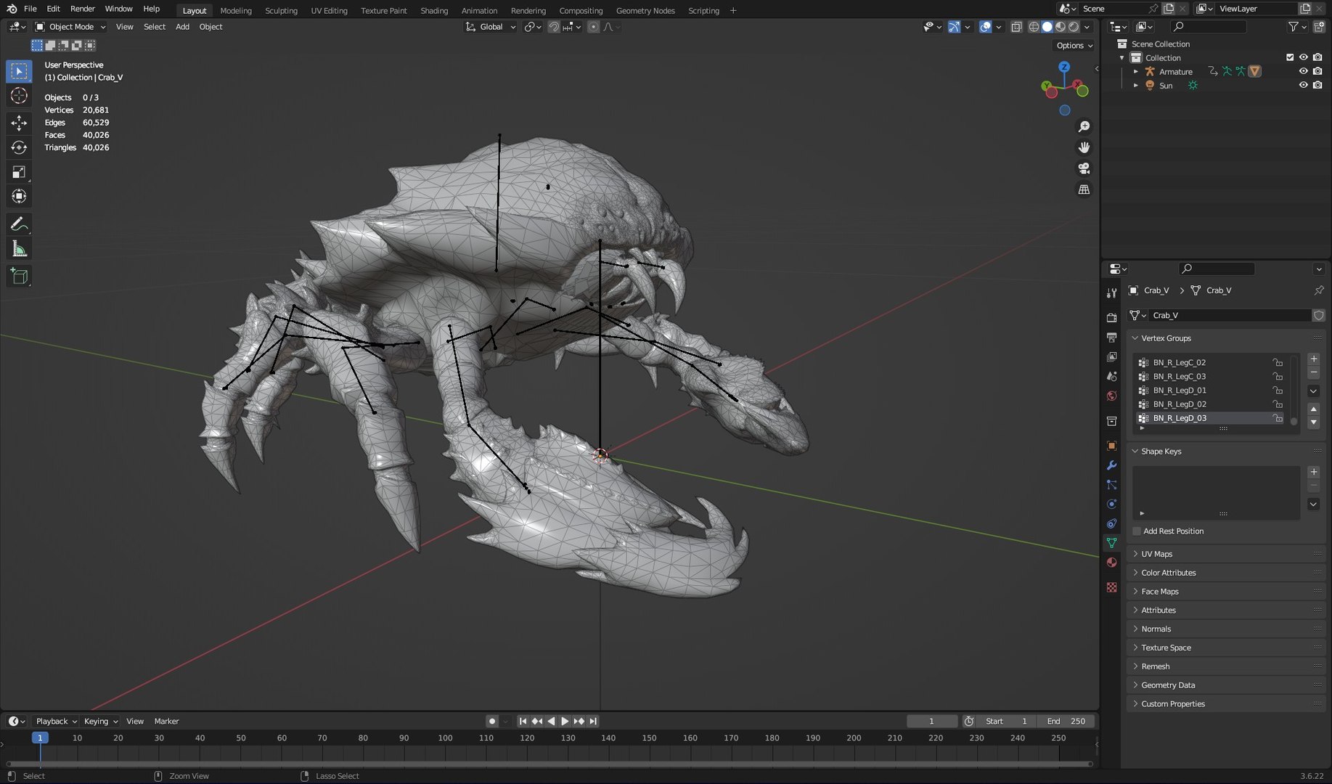Open the viewport Options dropdown
Viewport: 1332px width, 784px height.
pyautogui.click(x=1074, y=45)
